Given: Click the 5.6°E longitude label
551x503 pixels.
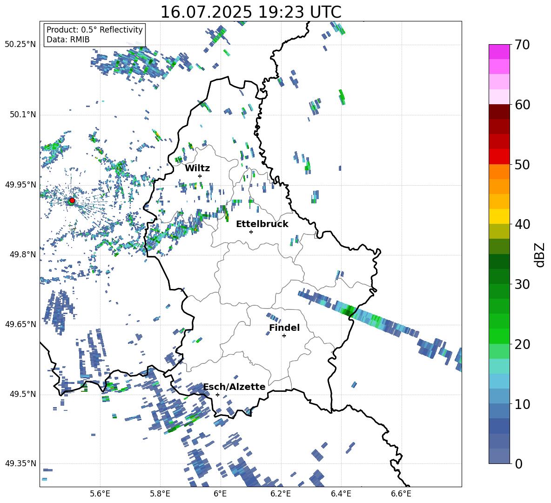Looking at the screenshot, I should pyautogui.click(x=100, y=494).
